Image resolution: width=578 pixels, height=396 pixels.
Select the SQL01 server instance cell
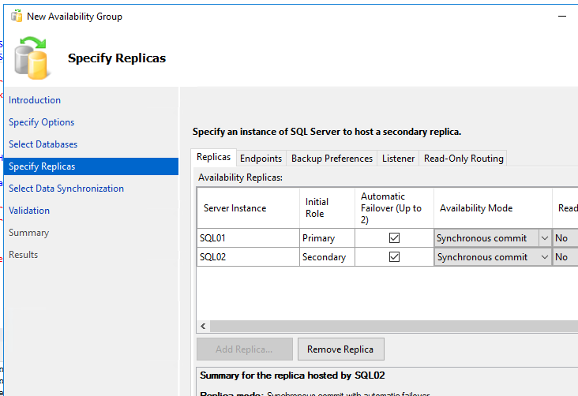point(248,238)
